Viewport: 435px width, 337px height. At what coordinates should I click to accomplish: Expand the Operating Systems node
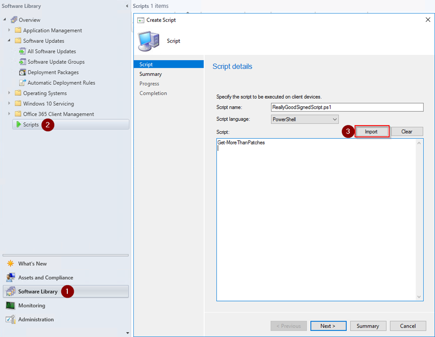coord(10,93)
